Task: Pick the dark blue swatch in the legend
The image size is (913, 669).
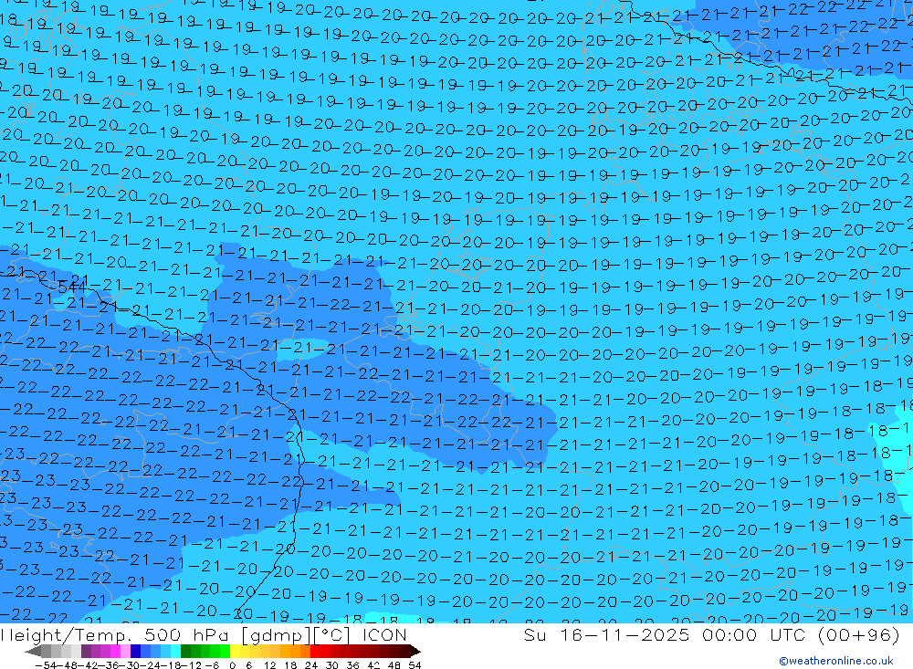Action: (135, 651)
